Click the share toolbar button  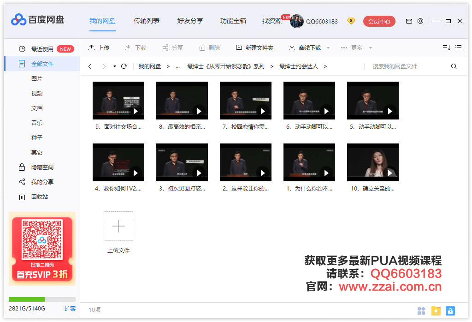coord(172,48)
